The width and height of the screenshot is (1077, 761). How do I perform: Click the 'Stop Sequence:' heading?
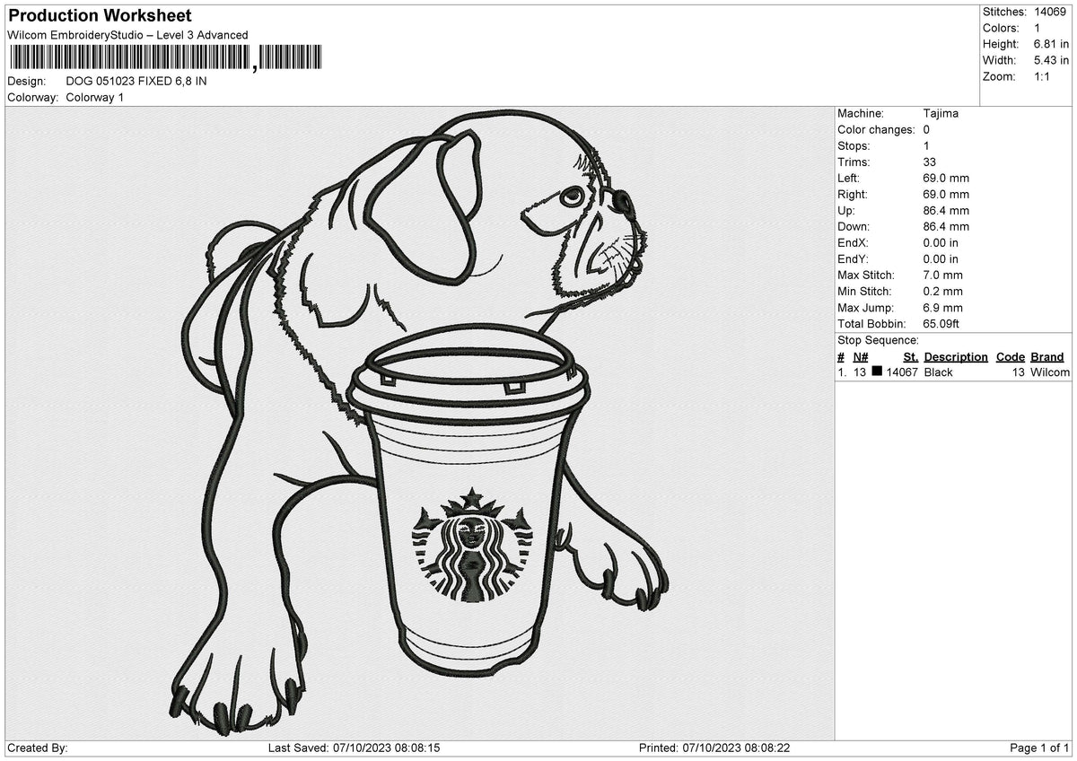pyautogui.click(x=878, y=340)
